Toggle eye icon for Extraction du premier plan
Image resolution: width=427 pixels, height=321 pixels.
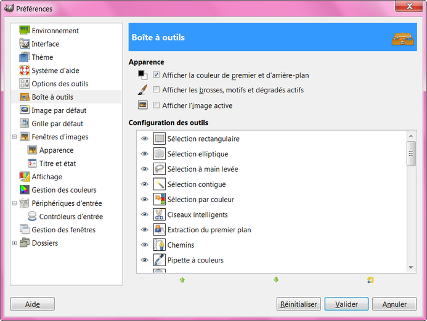coord(144,230)
